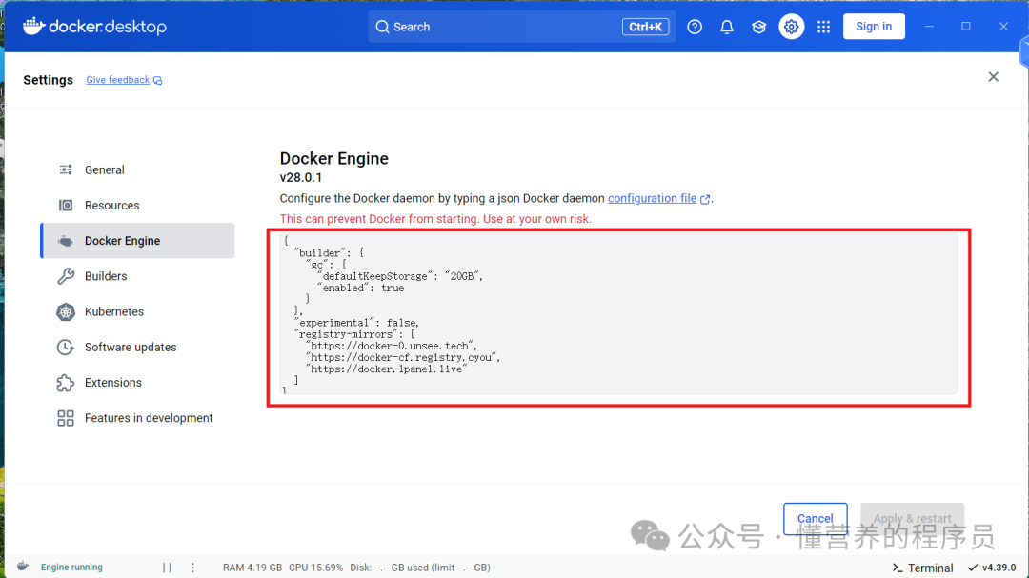Click the v4.39.0 version label
Image resolution: width=1029 pixels, height=578 pixels.
point(999,568)
